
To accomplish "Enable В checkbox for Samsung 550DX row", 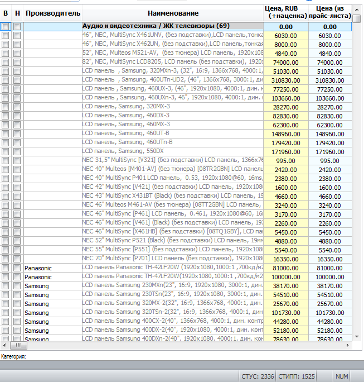I will pos(6,152).
